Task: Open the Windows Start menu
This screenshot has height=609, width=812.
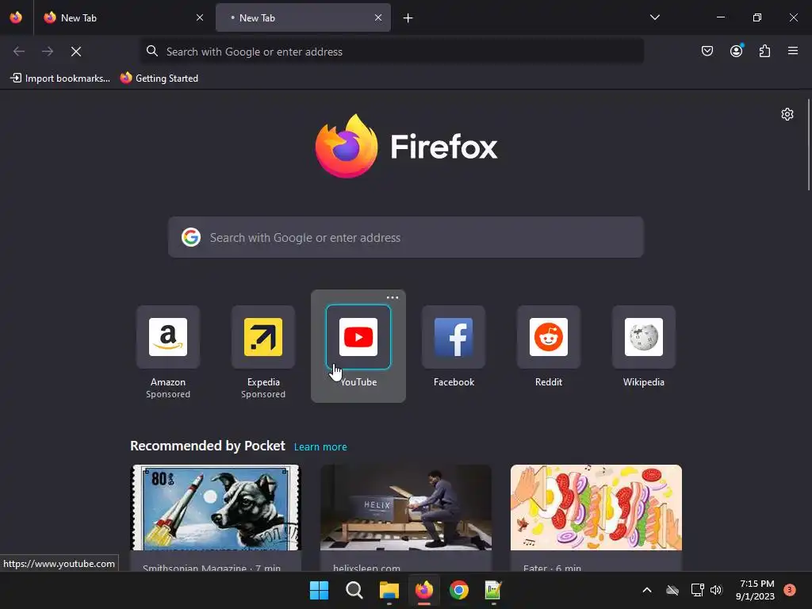Action: pos(319,590)
